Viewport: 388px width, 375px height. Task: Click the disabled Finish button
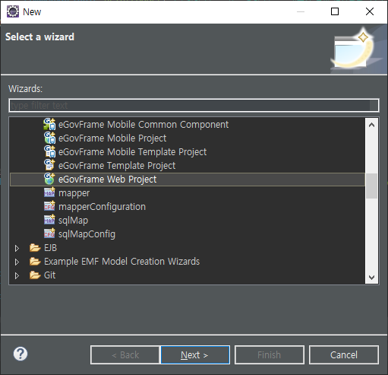270,354
